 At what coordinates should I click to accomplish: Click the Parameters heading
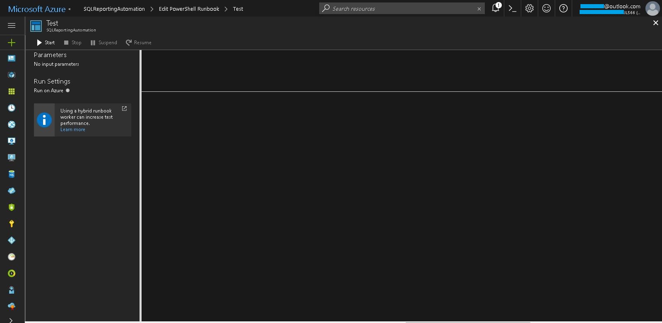(x=50, y=55)
